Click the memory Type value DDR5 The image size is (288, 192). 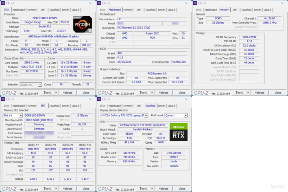tap(218, 18)
